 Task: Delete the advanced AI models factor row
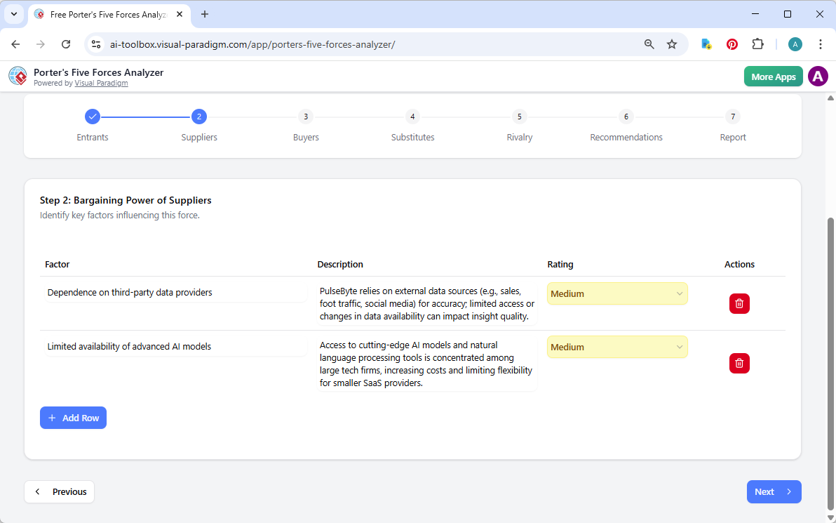coord(739,363)
